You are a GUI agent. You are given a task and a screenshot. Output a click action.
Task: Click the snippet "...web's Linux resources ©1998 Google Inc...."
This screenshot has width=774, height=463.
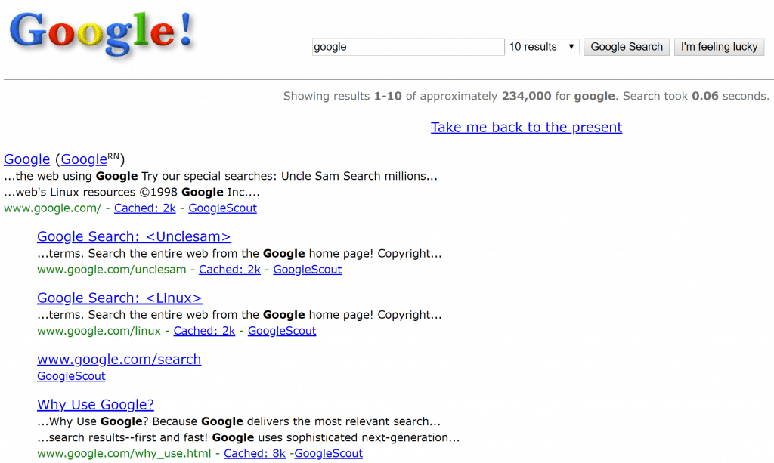132,193
